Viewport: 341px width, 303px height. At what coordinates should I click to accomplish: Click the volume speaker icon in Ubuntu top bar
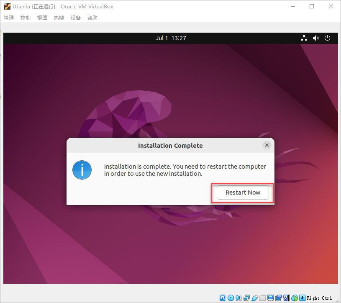pos(316,38)
